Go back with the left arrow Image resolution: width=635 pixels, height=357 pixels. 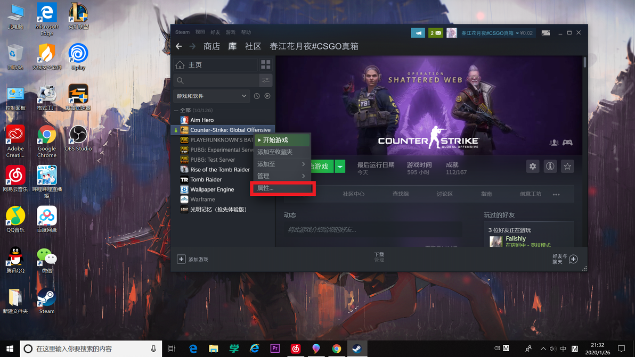[178, 46]
